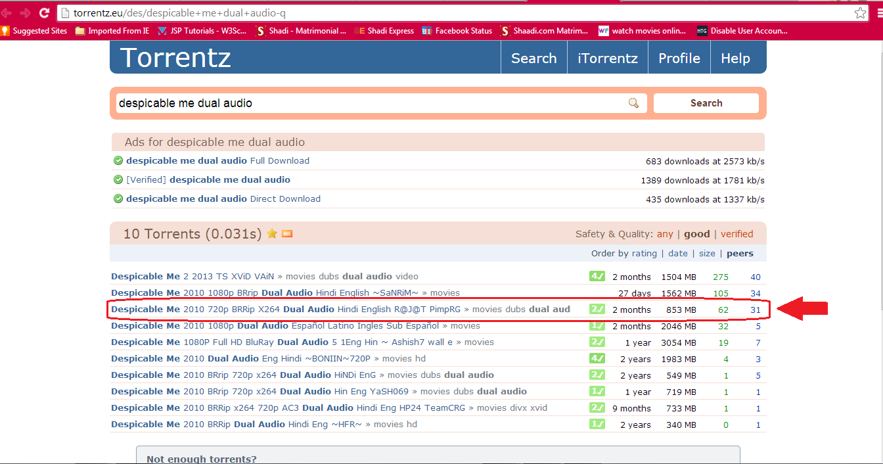Click verified badge on HP24 TeamCRG row

click(x=597, y=407)
